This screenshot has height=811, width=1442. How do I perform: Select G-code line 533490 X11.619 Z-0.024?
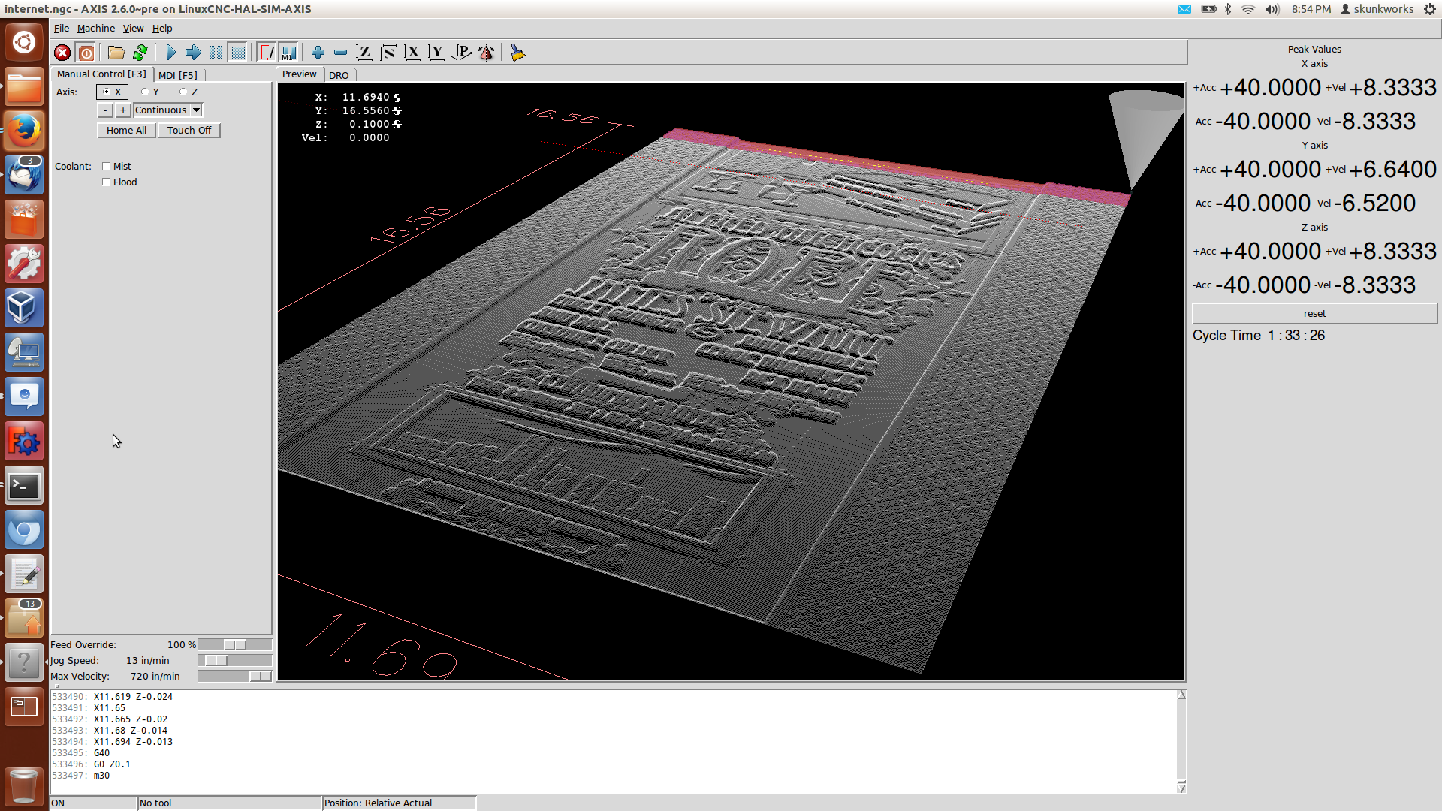coord(112,697)
